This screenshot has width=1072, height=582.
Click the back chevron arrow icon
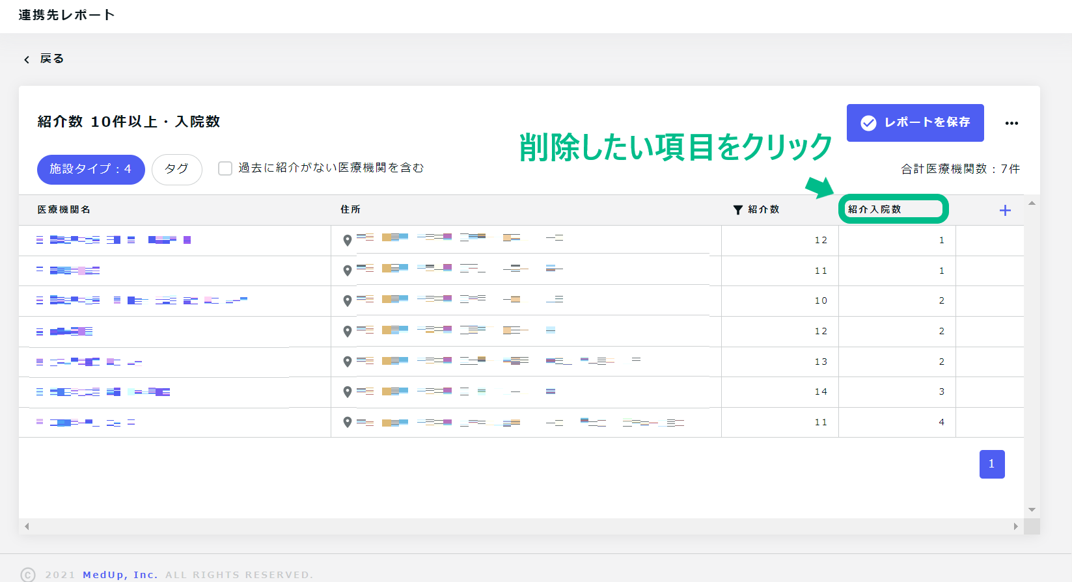[x=27, y=59]
